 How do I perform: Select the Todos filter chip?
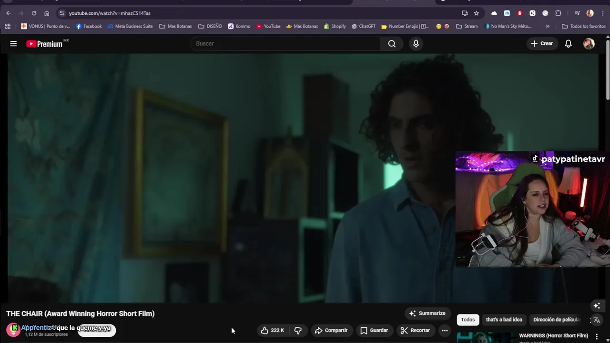coord(468,320)
